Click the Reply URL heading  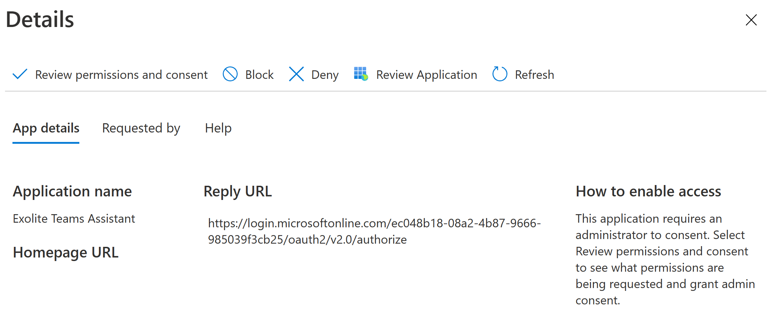237,191
